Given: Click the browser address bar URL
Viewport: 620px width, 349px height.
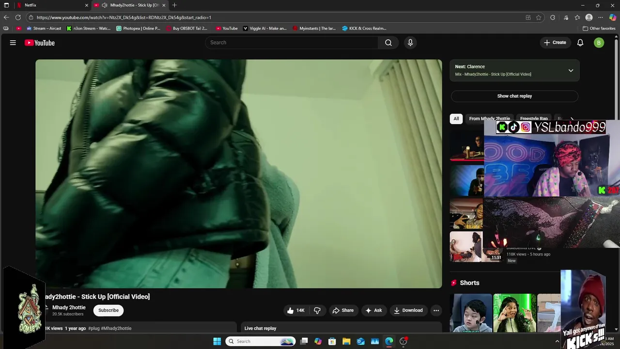Looking at the screenshot, I should pos(124,17).
